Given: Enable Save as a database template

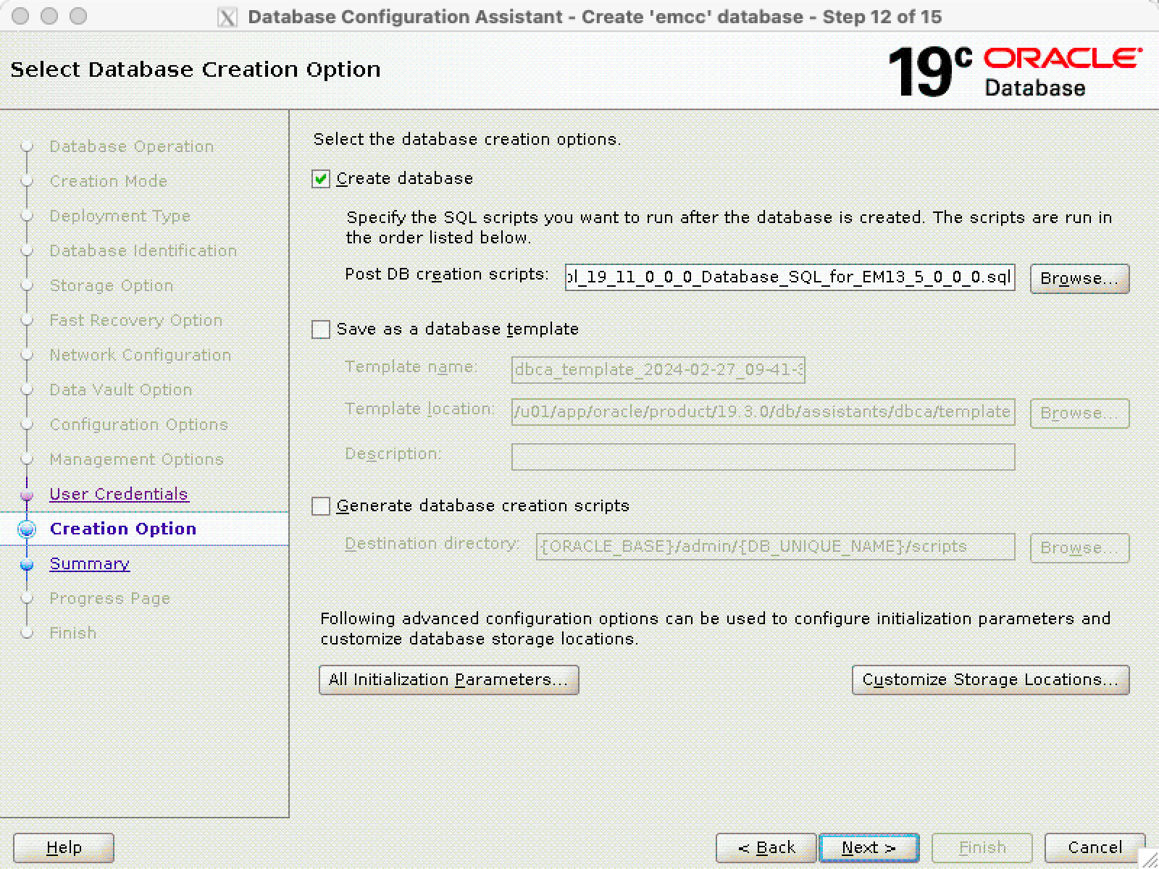Looking at the screenshot, I should tap(321, 329).
